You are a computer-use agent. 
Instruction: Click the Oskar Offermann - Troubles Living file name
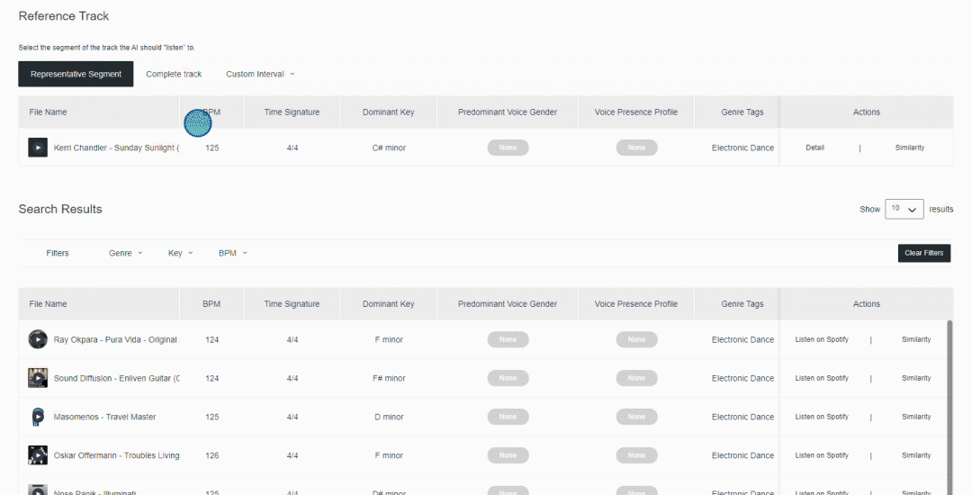click(x=116, y=455)
